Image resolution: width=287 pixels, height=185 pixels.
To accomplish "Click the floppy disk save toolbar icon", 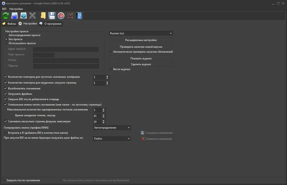I will [52, 16].
